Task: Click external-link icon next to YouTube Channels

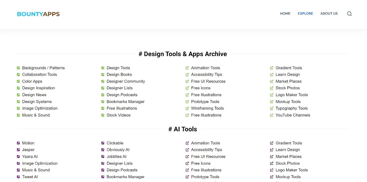Action: coord(272,115)
